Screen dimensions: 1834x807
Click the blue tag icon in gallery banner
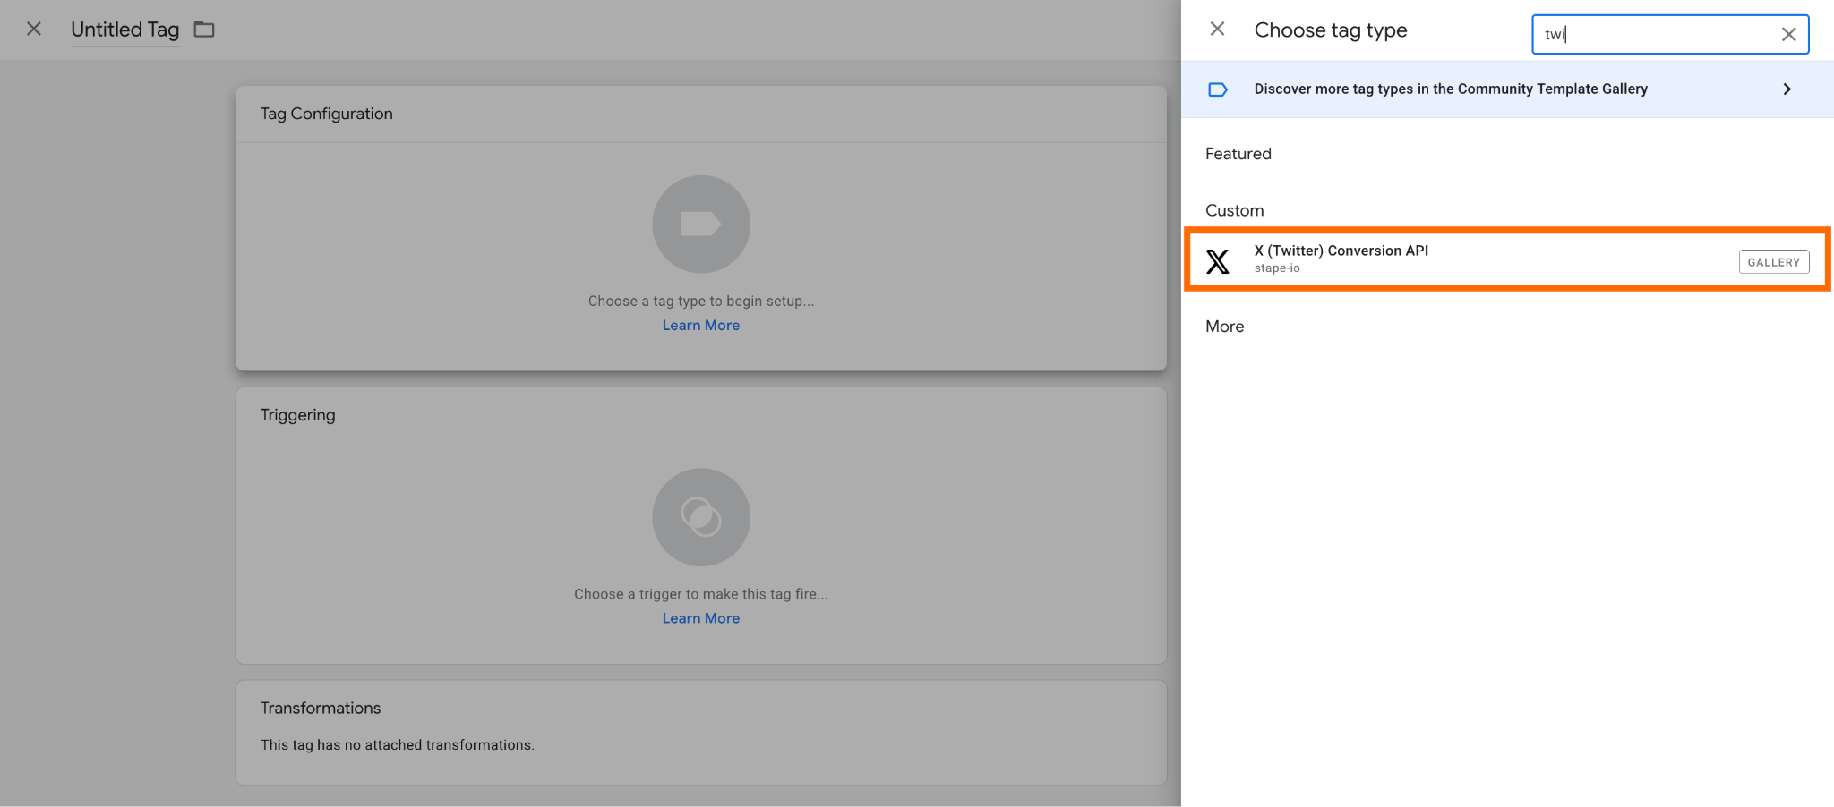[1217, 89]
